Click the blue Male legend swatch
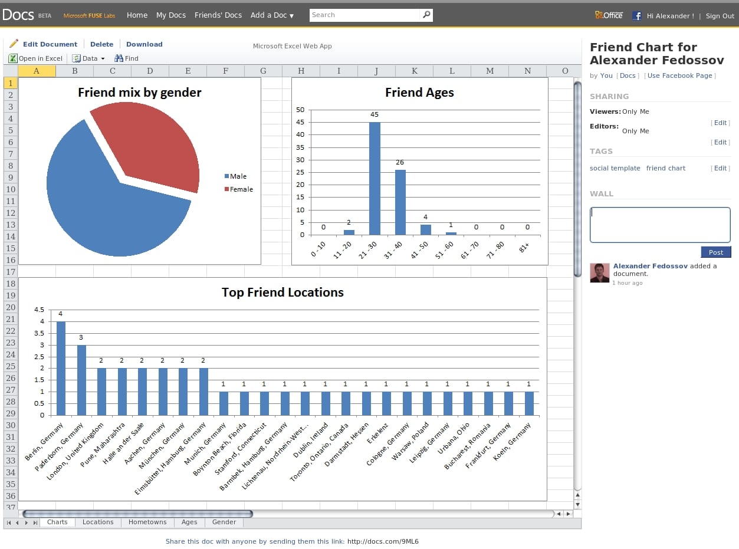This screenshot has width=739, height=549. click(226, 176)
